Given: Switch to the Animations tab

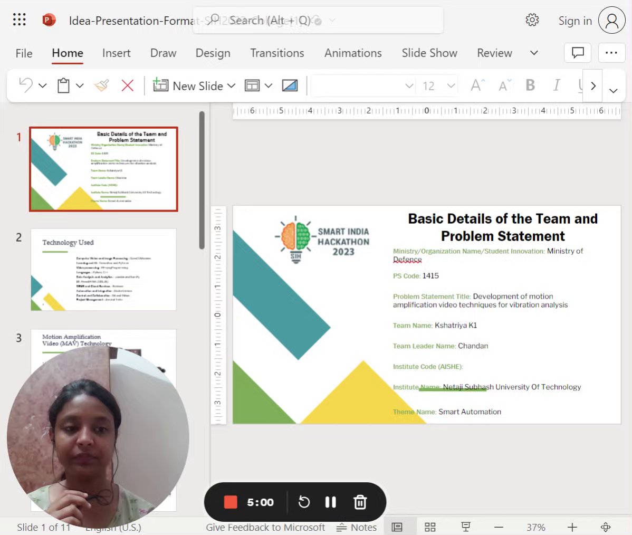Looking at the screenshot, I should point(353,53).
